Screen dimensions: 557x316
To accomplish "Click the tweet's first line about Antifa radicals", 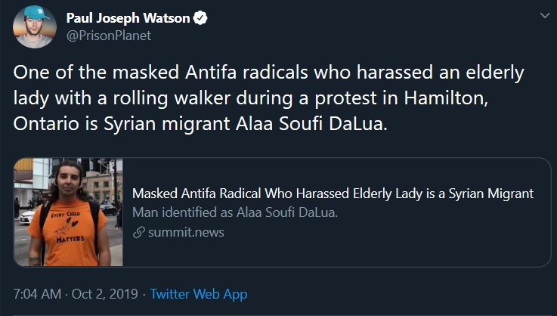I will (x=268, y=73).
